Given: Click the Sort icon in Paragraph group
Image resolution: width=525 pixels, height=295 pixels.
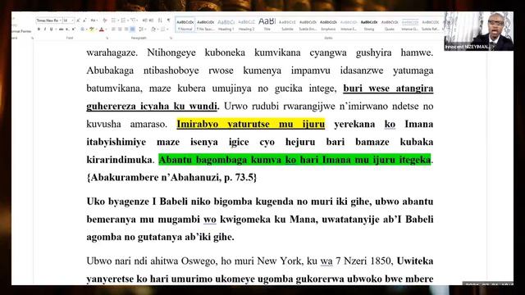Looking at the screenshot, I should click(160, 20).
